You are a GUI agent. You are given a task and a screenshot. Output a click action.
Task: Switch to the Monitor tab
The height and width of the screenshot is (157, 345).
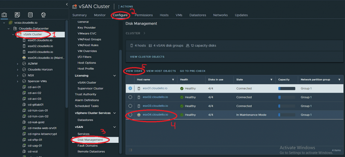[x=100, y=15]
